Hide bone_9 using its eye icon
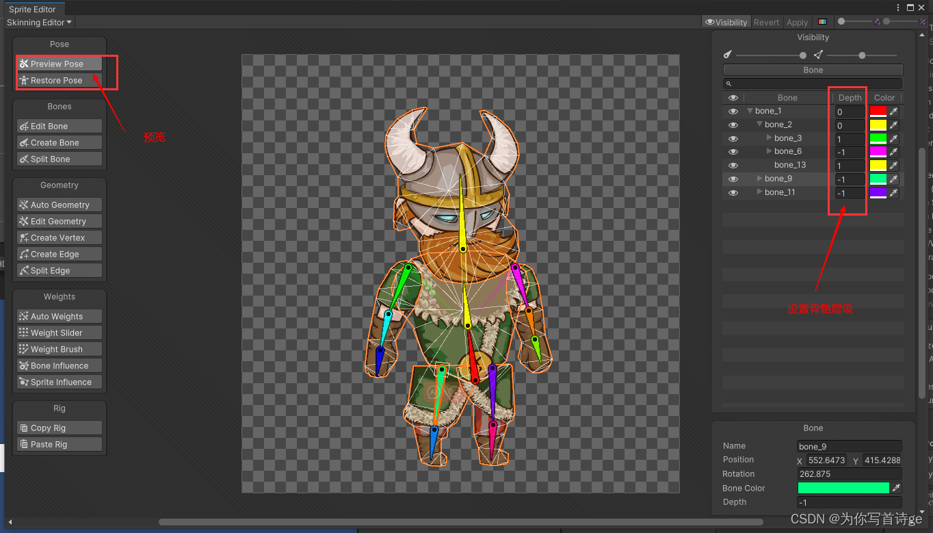This screenshot has height=533, width=933. [x=733, y=179]
